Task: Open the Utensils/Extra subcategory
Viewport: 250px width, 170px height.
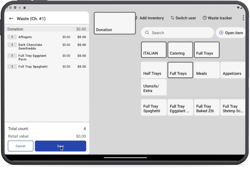Action: coord(154,87)
